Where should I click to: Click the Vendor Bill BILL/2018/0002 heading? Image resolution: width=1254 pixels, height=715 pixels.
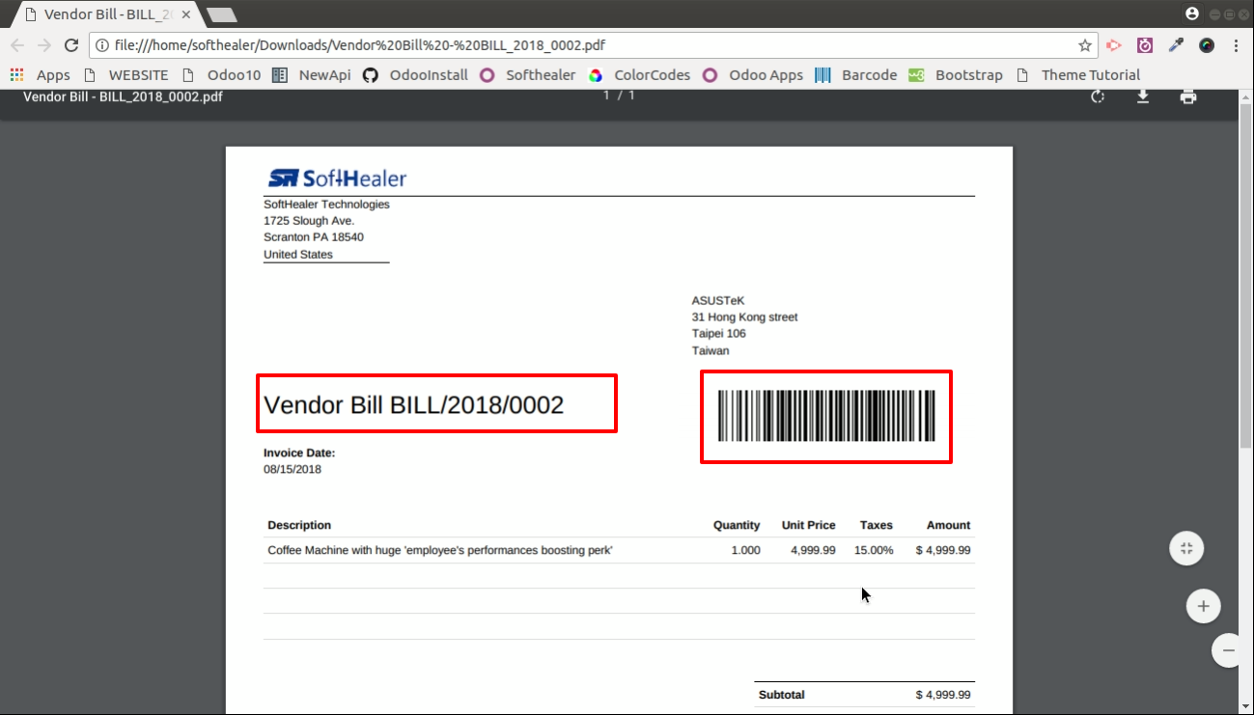[413, 404]
